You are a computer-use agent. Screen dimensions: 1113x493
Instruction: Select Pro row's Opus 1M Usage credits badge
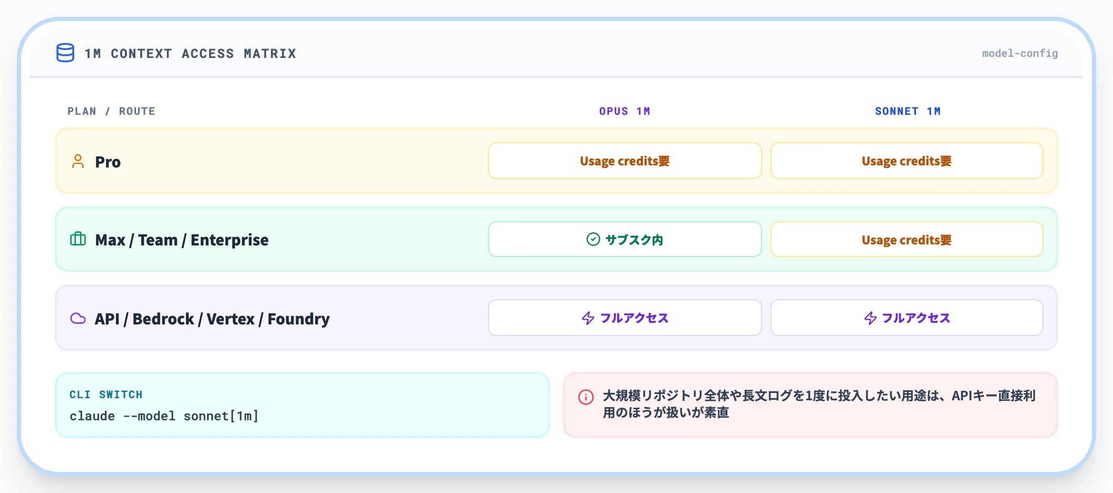point(625,161)
